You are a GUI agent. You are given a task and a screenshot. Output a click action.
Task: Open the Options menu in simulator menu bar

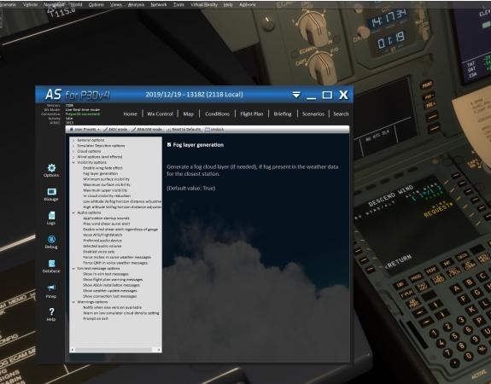pyautogui.click(x=96, y=4)
